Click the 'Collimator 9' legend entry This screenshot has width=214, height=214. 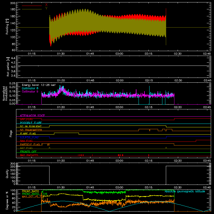click(x=30, y=91)
